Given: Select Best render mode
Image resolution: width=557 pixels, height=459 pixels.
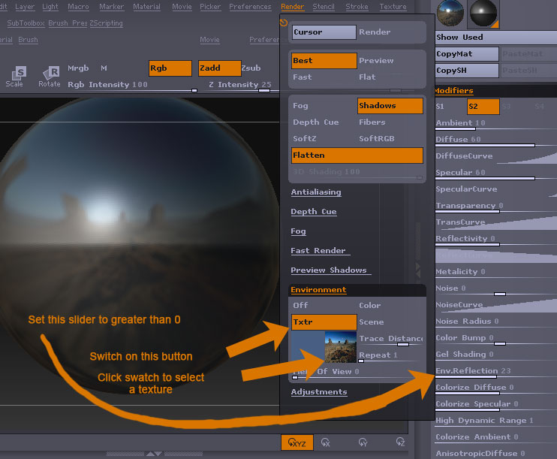Looking at the screenshot, I should pyautogui.click(x=324, y=60).
